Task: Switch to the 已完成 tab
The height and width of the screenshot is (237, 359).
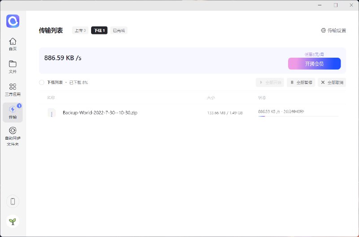Action: pyautogui.click(x=118, y=30)
